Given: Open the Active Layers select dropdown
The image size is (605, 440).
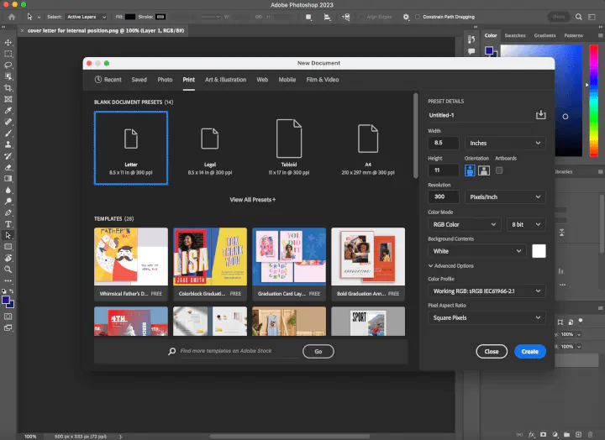Looking at the screenshot, I should [86, 17].
